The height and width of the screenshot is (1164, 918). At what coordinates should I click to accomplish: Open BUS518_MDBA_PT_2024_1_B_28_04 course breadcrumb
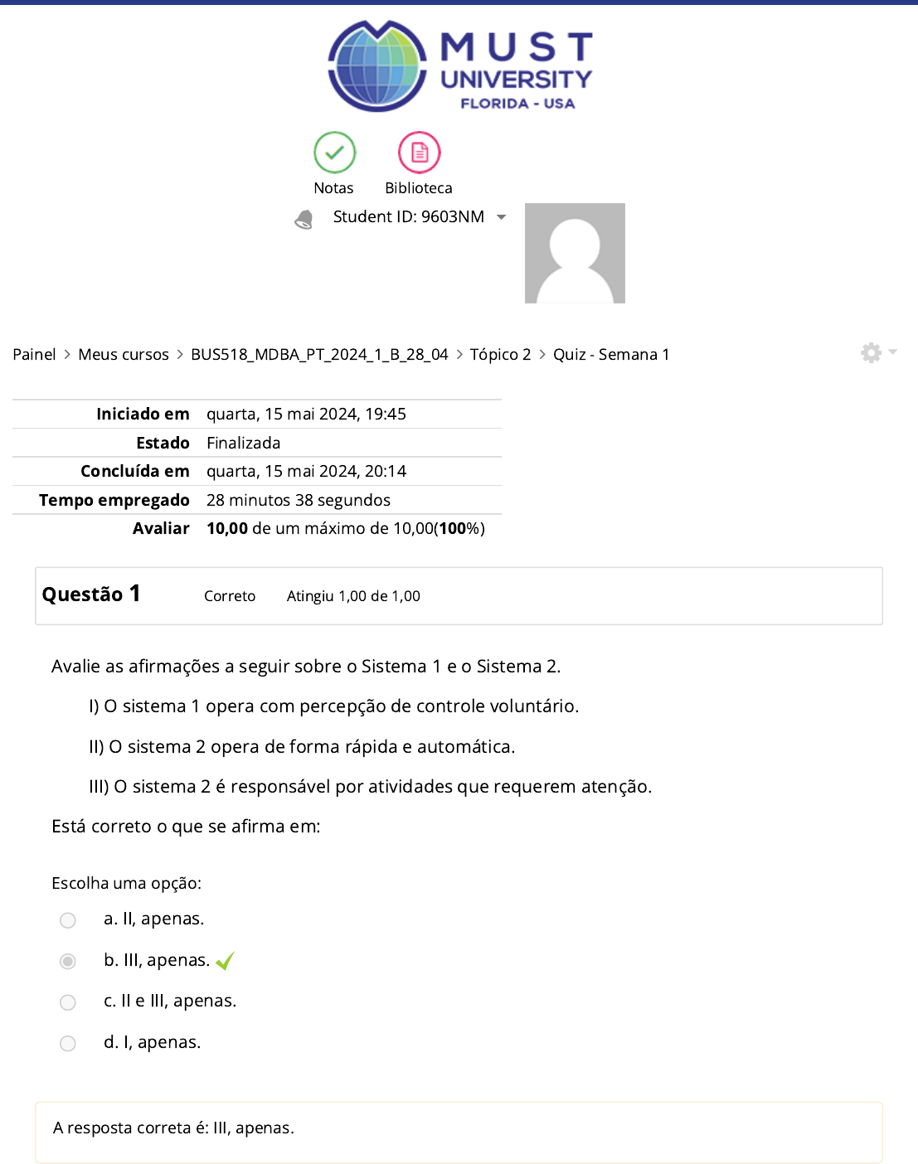click(x=319, y=355)
